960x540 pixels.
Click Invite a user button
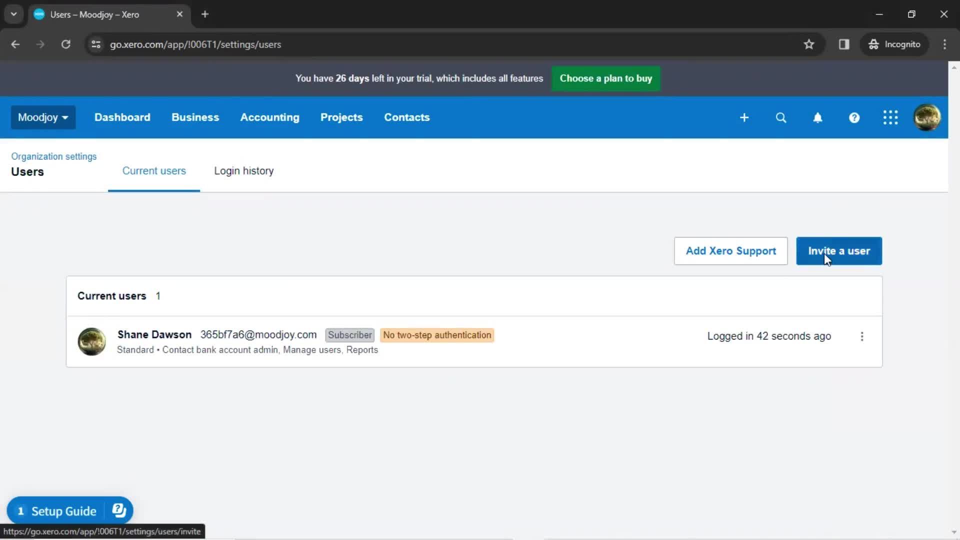(x=839, y=251)
